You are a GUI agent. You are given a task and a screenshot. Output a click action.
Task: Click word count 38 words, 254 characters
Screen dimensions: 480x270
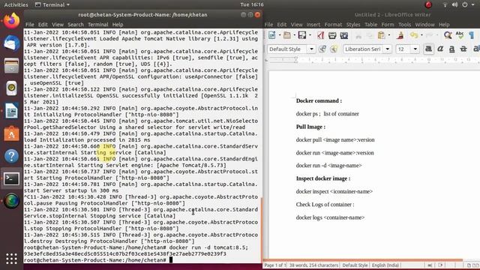click(313, 265)
